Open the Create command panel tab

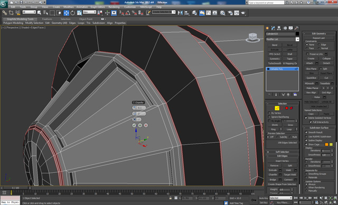268,28
